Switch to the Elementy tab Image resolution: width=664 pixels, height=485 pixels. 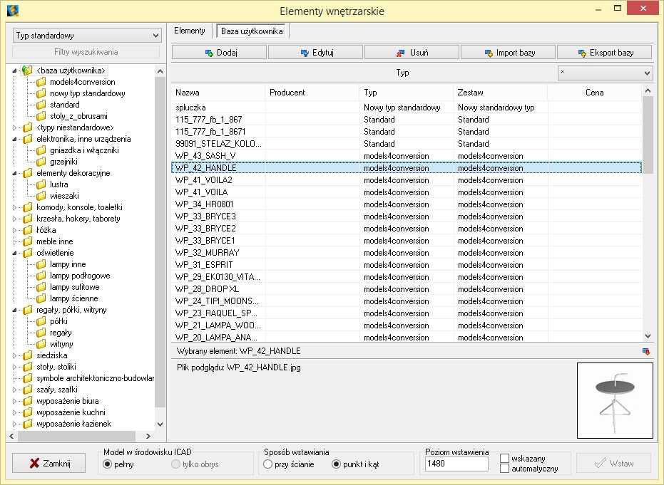click(189, 31)
